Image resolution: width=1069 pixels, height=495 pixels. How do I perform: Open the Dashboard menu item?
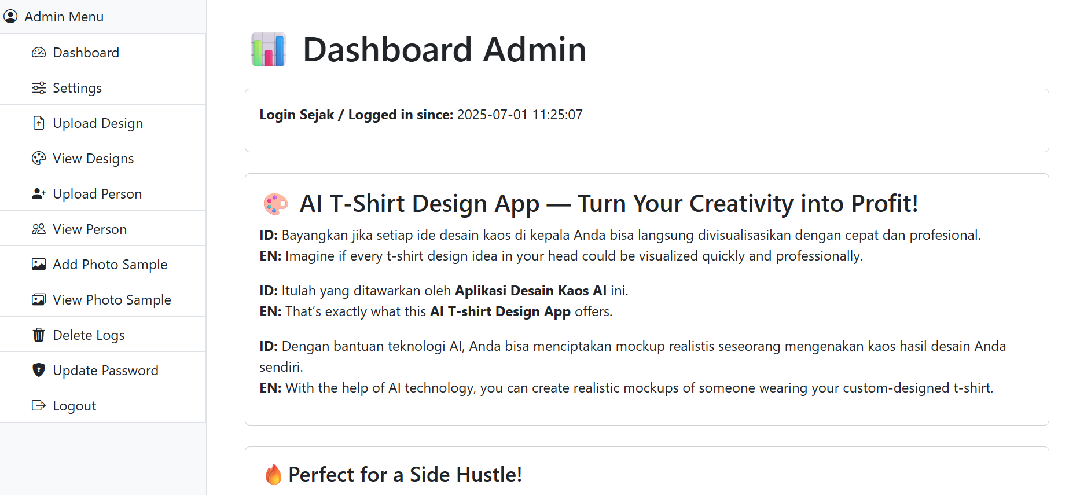86,53
